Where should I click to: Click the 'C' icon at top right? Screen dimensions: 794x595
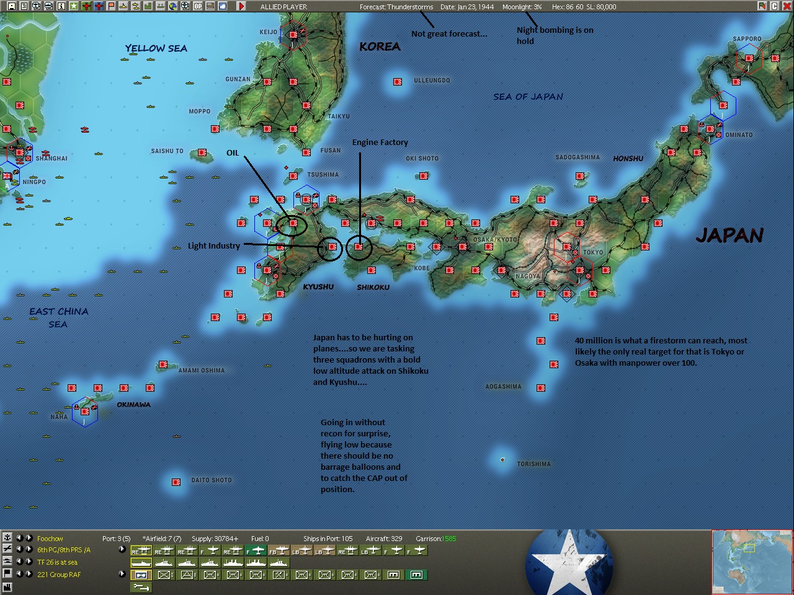774,6
